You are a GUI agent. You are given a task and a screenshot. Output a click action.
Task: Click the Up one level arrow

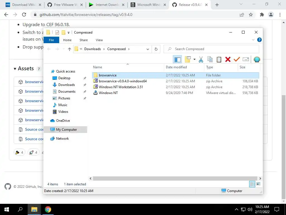69,49
